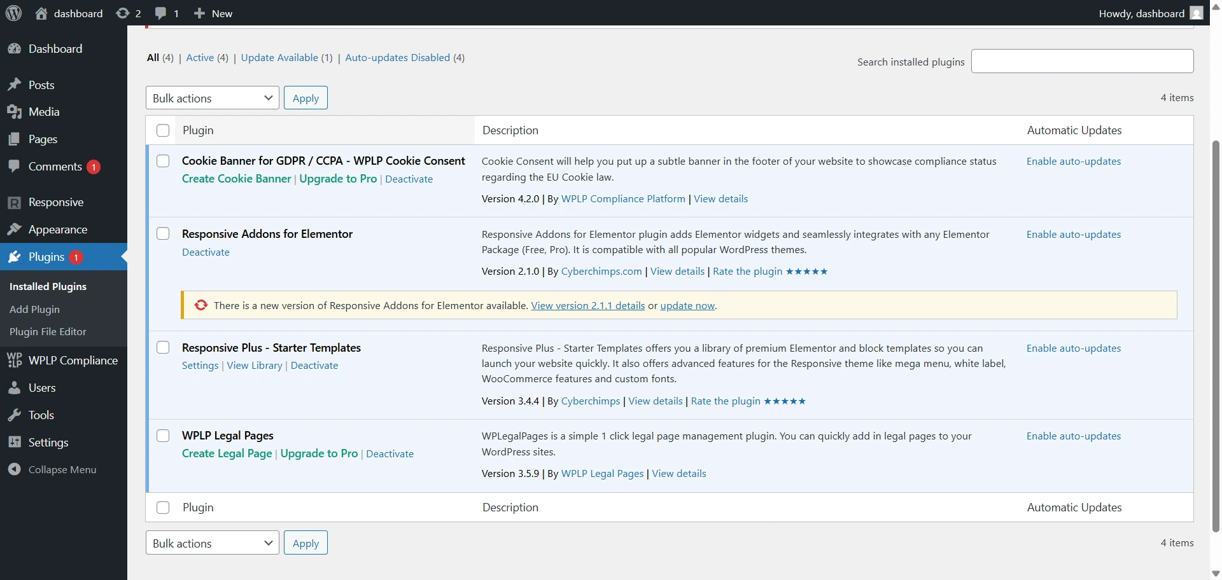1222x580 pixels.
Task: Open View Library for Responsive Plus
Action: (x=255, y=366)
